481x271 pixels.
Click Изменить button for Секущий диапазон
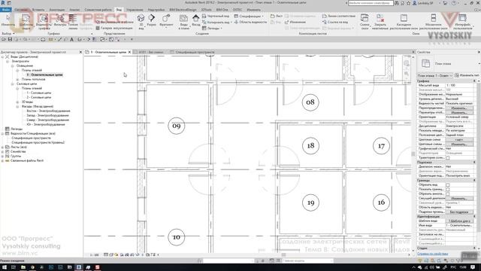tap(459, 199)
